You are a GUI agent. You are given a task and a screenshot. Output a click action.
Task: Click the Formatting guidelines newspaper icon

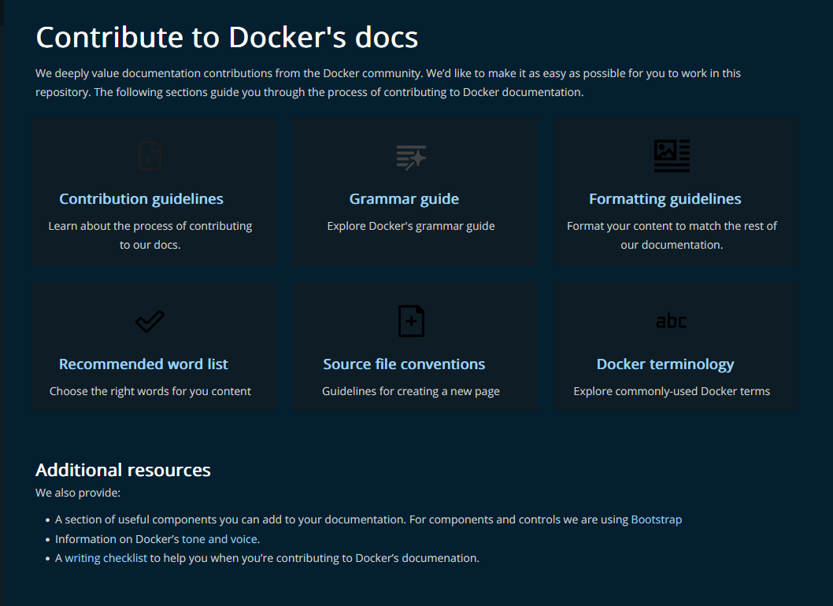pos(672,156)
